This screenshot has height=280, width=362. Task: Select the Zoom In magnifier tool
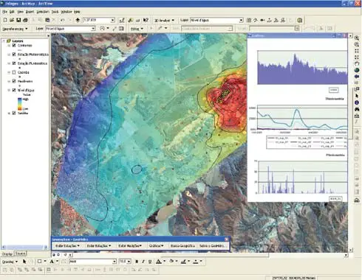(357, 38)
